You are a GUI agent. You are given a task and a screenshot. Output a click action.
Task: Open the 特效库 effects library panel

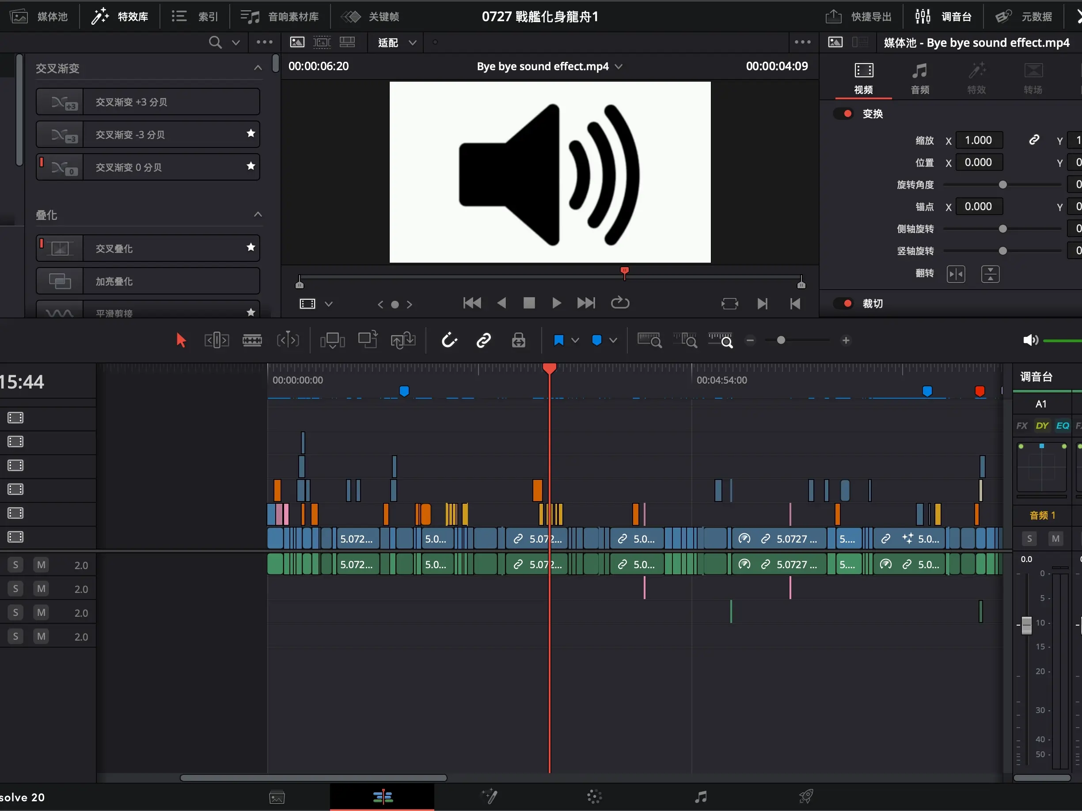click(x=120, y=17)
